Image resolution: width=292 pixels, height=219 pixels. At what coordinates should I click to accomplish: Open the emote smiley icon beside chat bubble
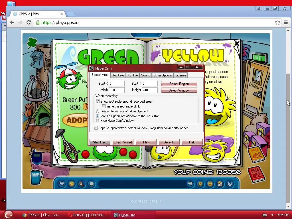tap(72, 184)
